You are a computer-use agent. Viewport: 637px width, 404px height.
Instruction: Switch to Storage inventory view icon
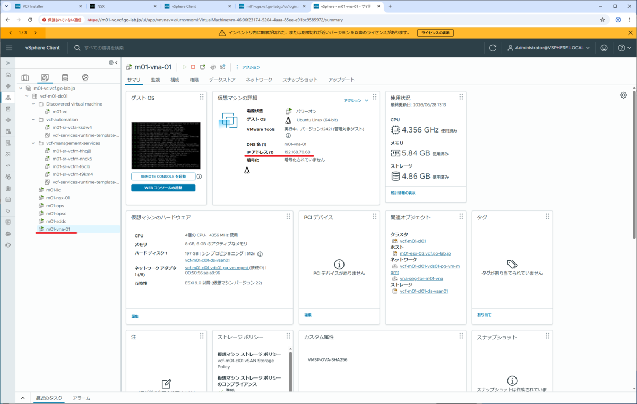tap(65, 77)
